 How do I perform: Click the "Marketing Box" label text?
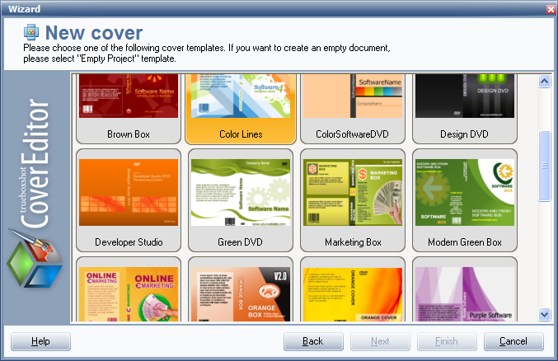[x=353, y=242]
